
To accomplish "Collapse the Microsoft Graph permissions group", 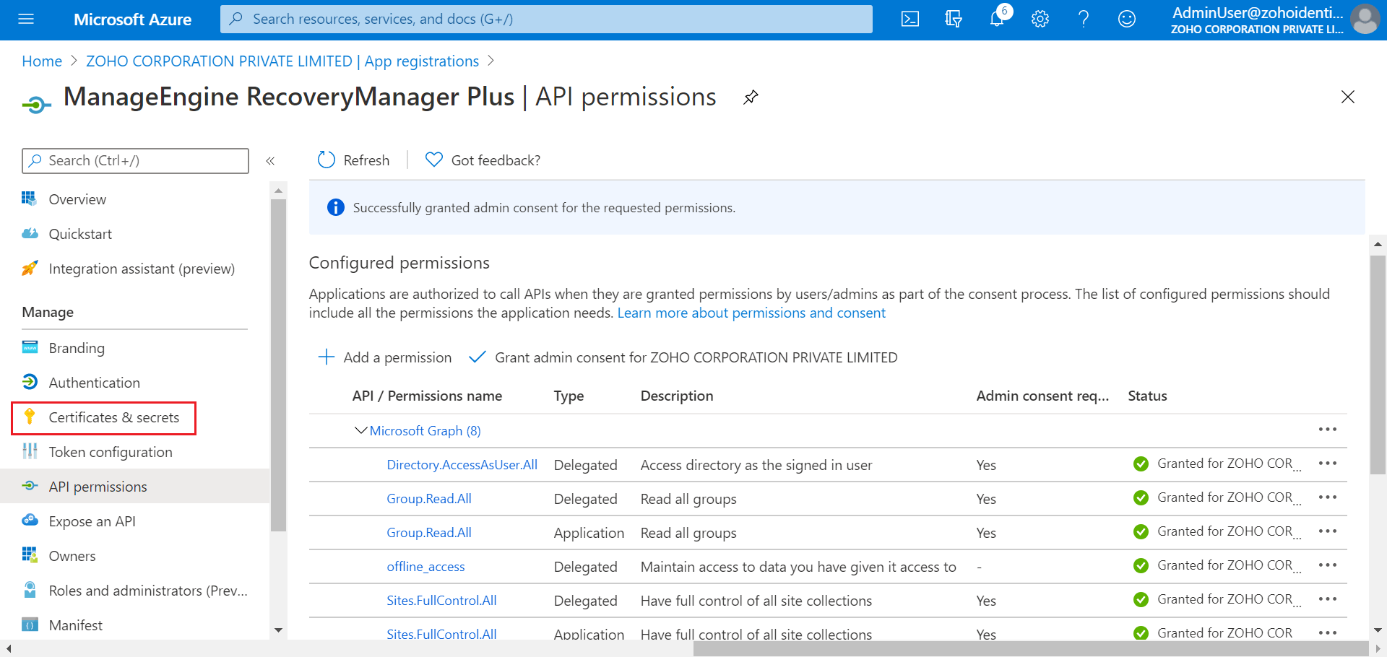I will pyautogui.click(x=360, y=431).
